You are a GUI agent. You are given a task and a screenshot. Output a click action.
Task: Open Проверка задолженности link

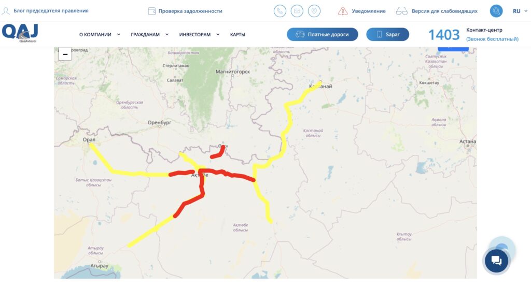coord(190,11)
